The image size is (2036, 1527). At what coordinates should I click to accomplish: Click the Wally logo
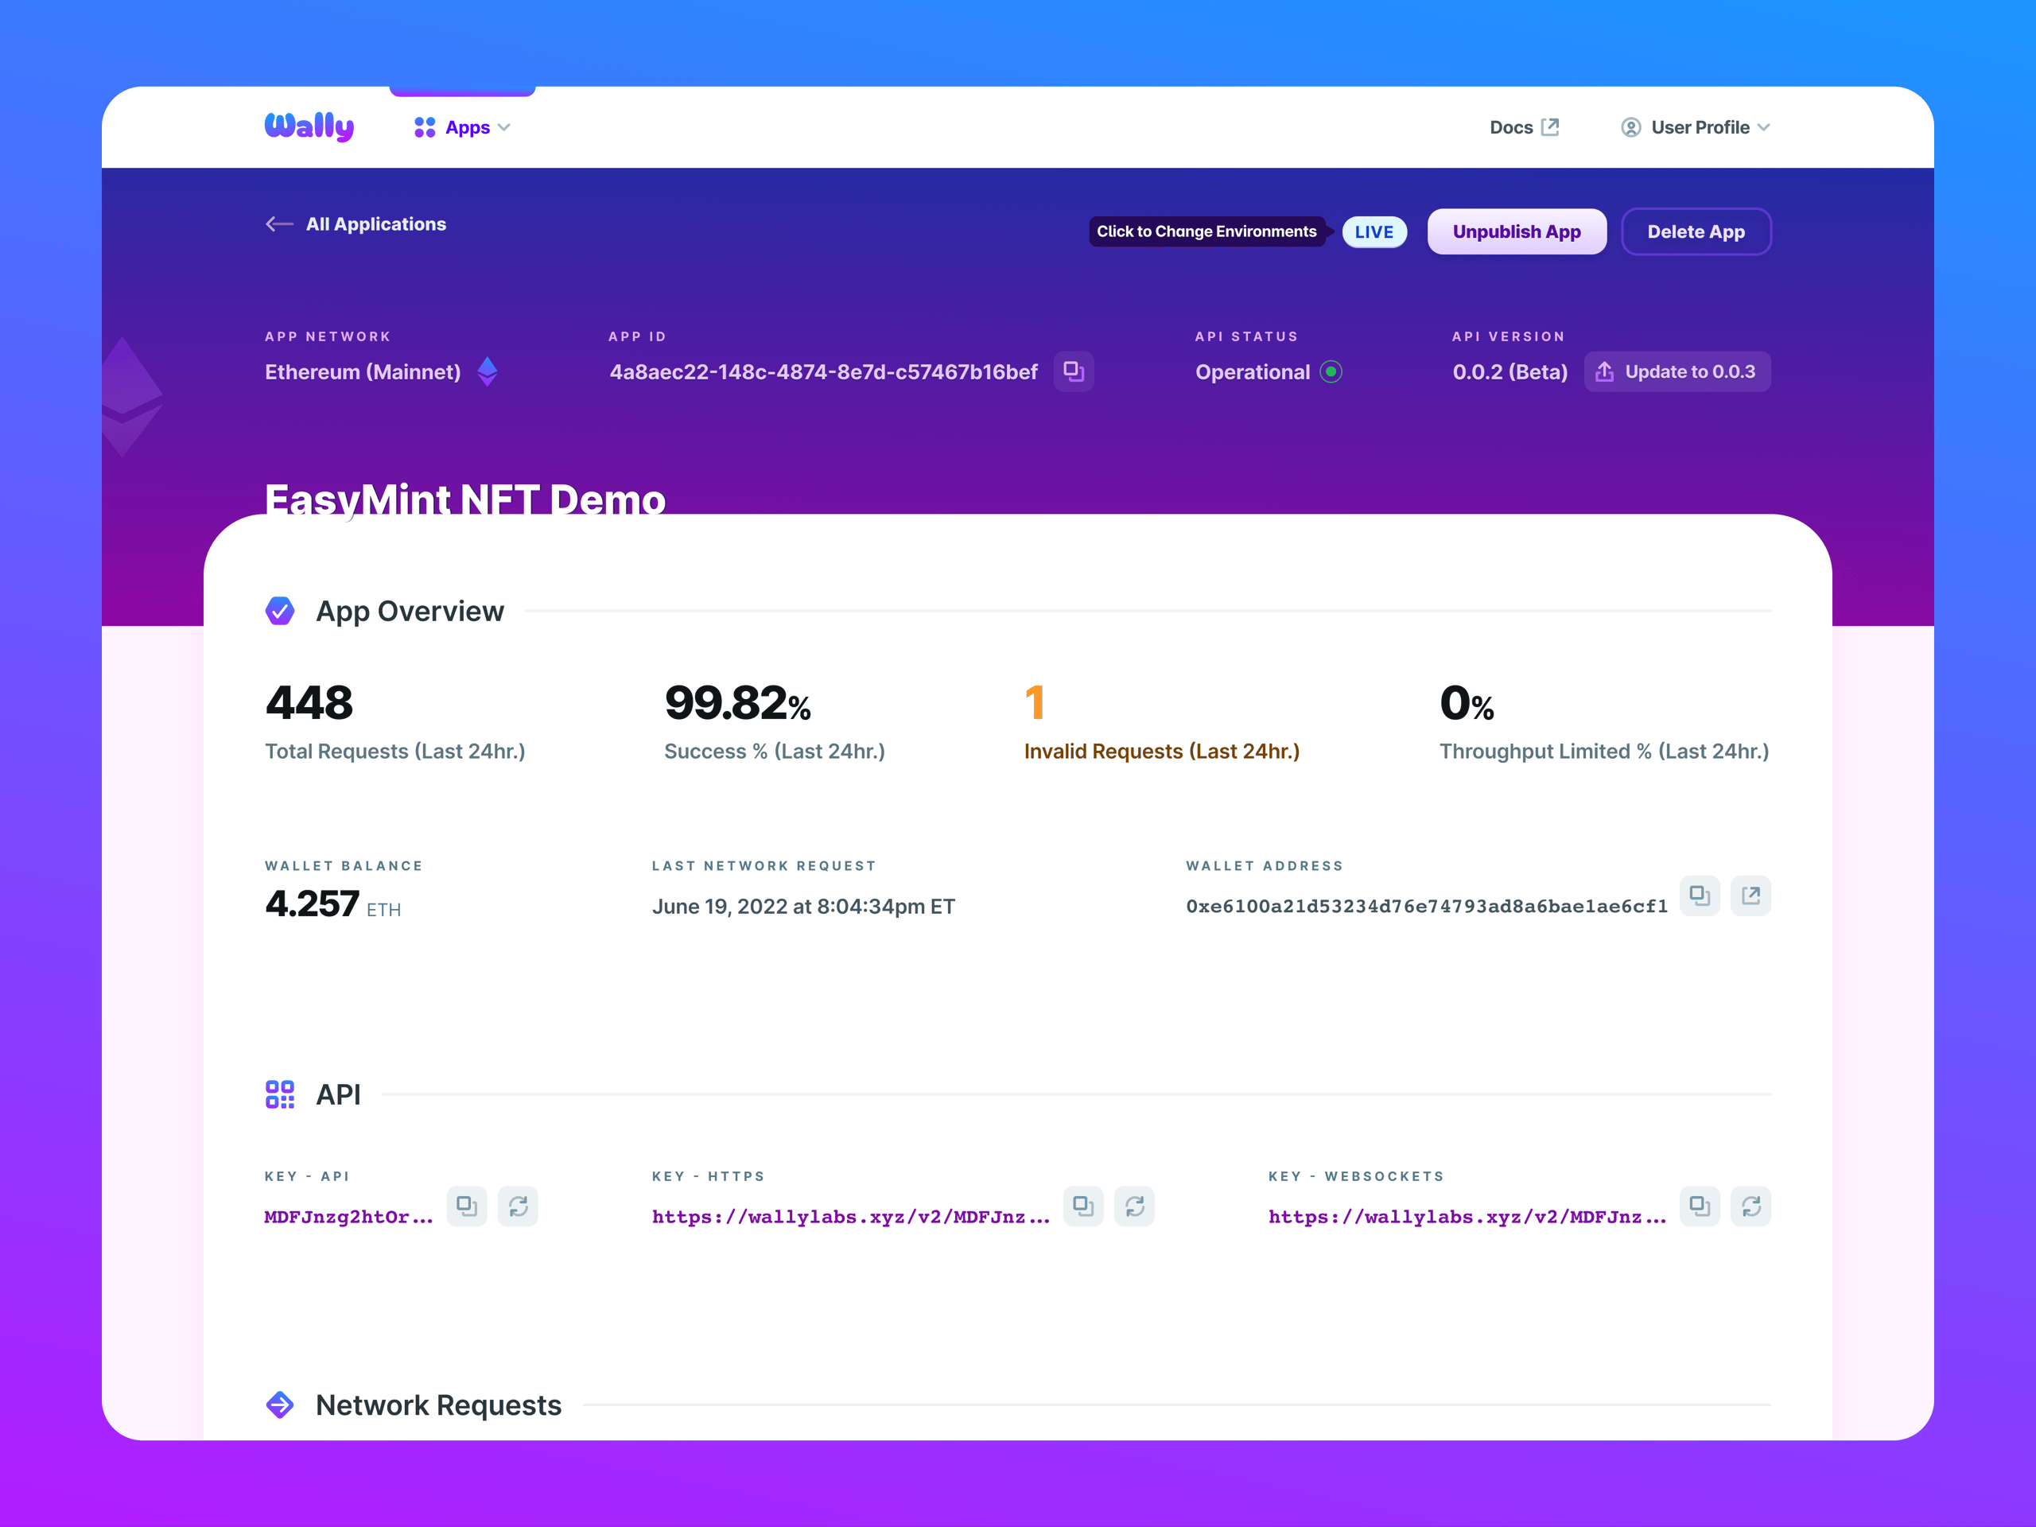309,127
